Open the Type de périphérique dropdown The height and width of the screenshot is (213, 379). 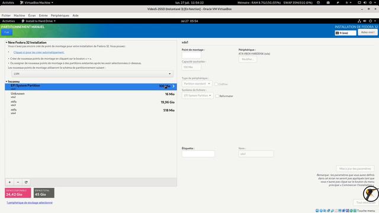click(197, 83)
